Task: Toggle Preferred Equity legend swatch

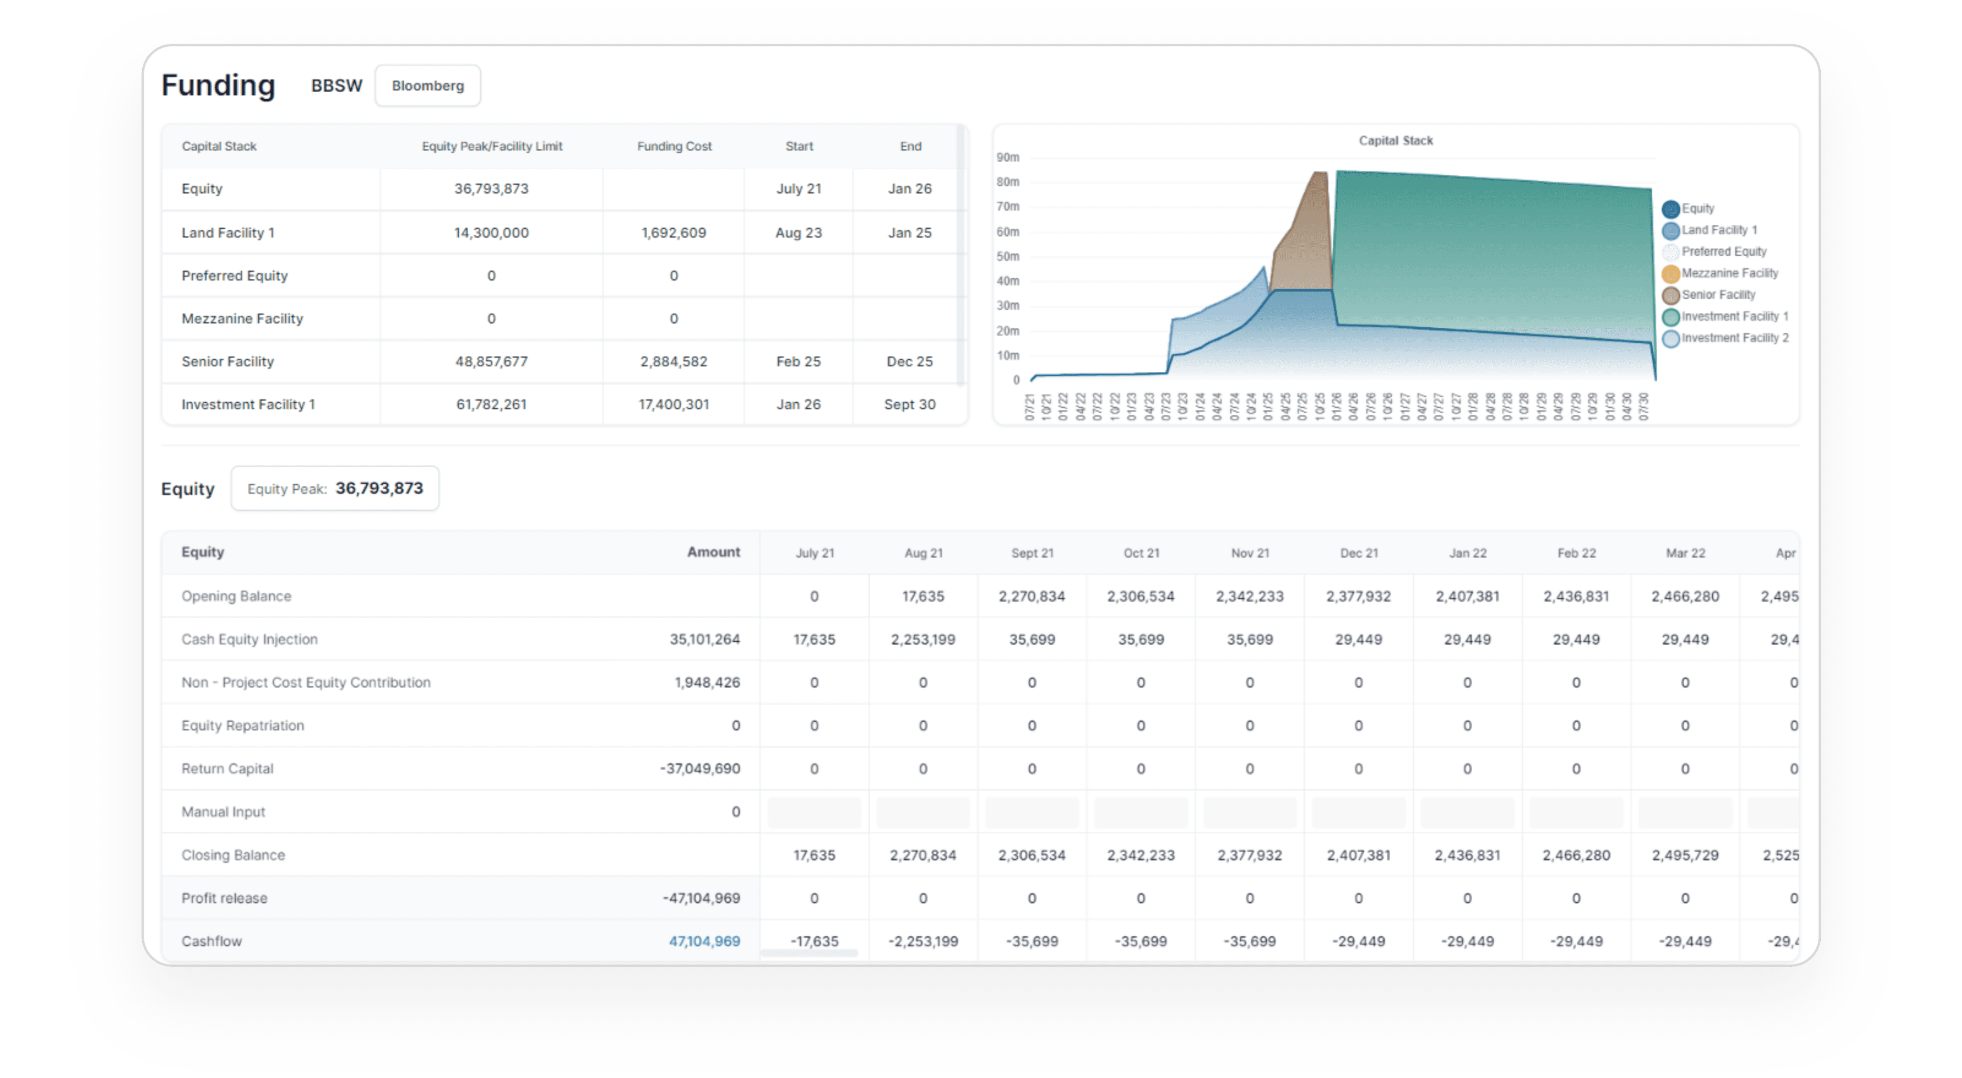Action: 1671,251
